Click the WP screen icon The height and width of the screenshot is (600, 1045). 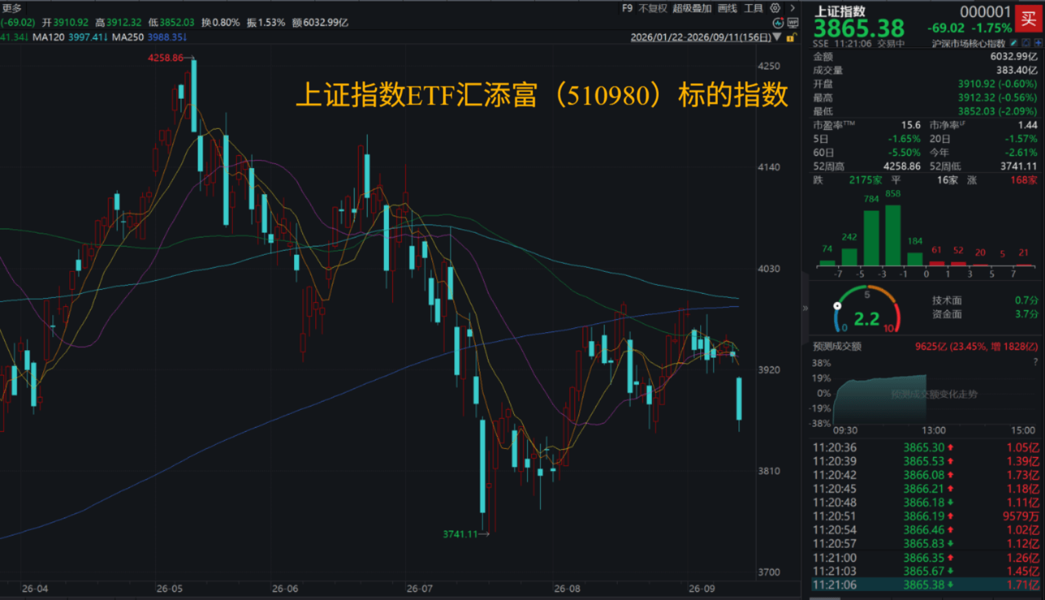click(x=793, y=23)
